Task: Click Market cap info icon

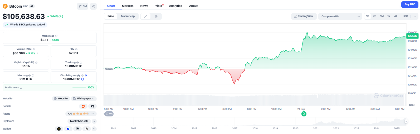Action: click(x=56, y=36)
